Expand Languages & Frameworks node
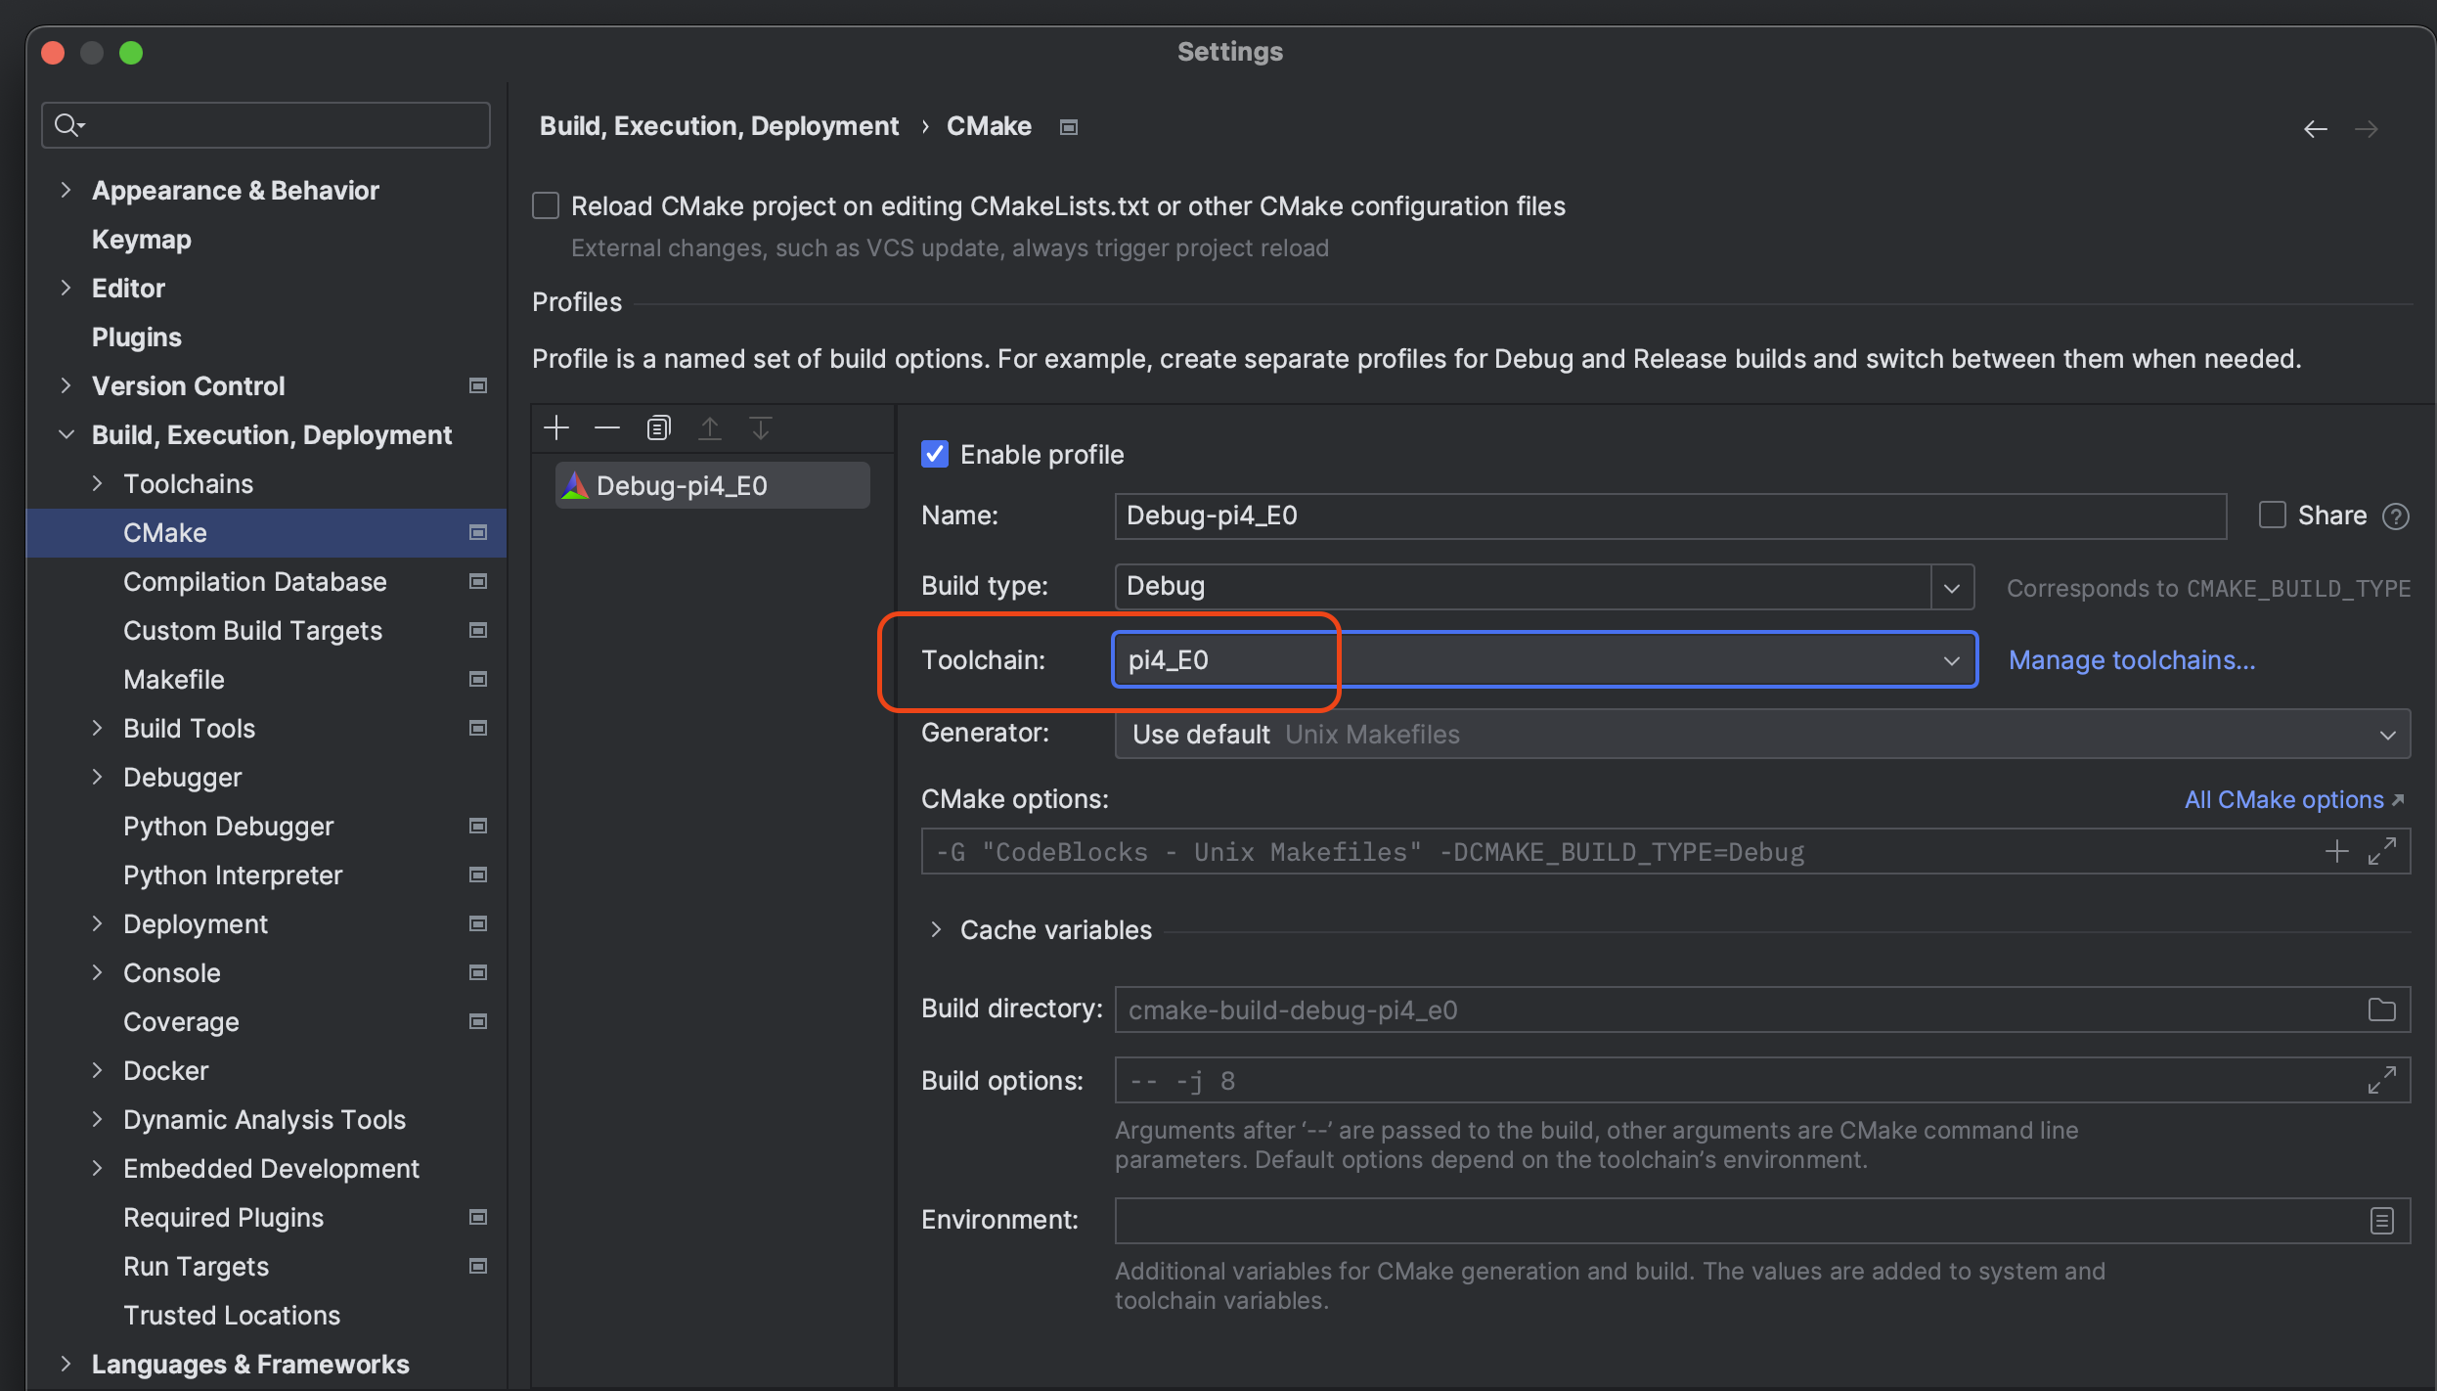The width and height of the screenshot is (2437, 1391). pos(66,1364)
